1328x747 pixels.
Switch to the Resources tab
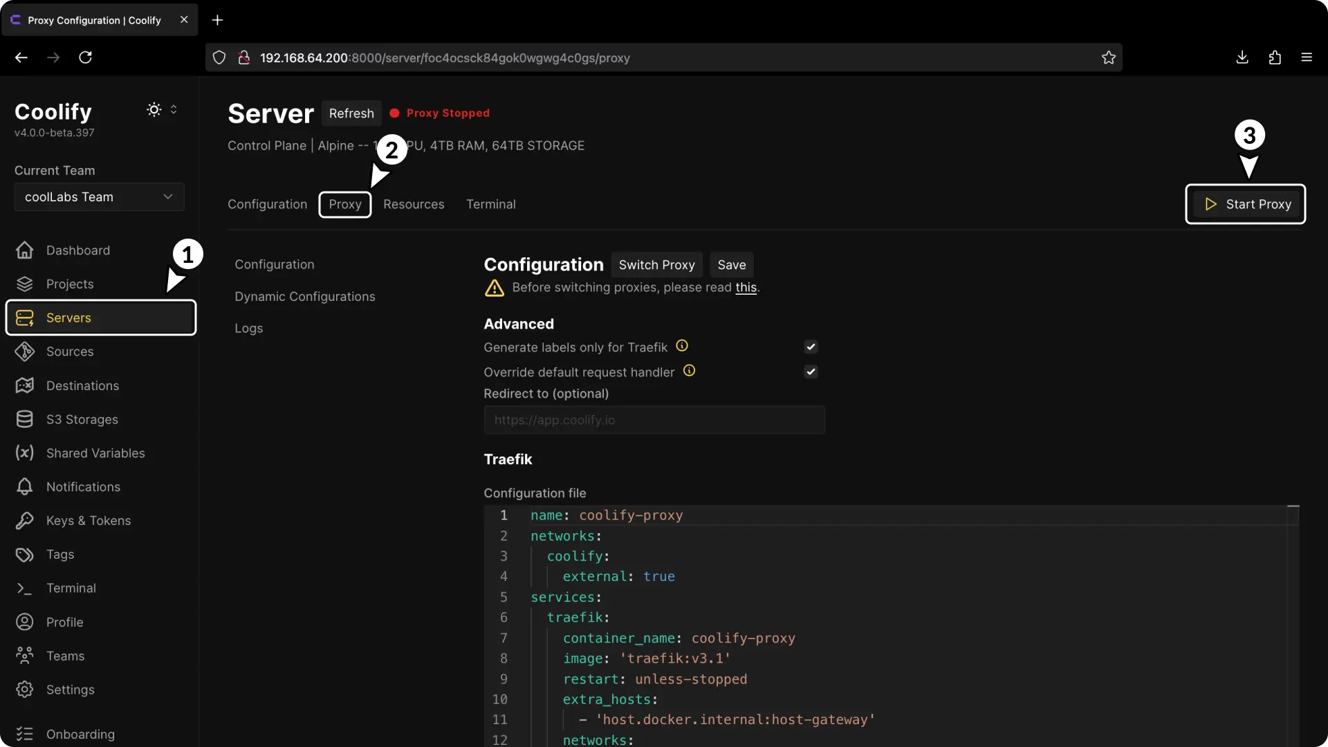(x=413, y=204)
